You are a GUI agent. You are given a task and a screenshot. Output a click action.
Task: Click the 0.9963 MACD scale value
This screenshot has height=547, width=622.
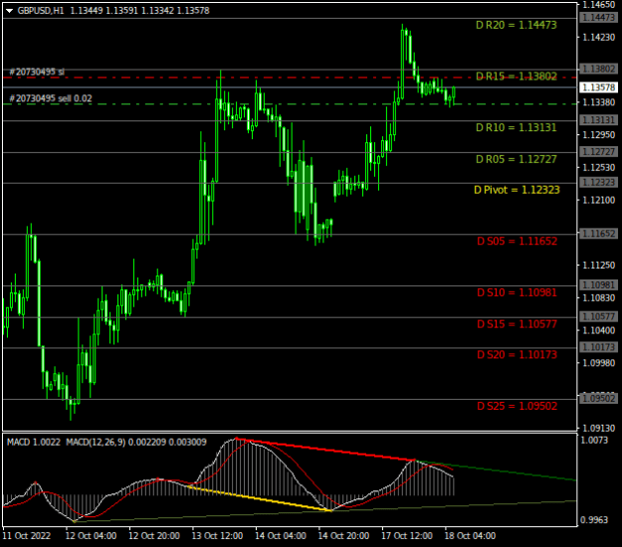pyautogui.click(x=594, y=520)
